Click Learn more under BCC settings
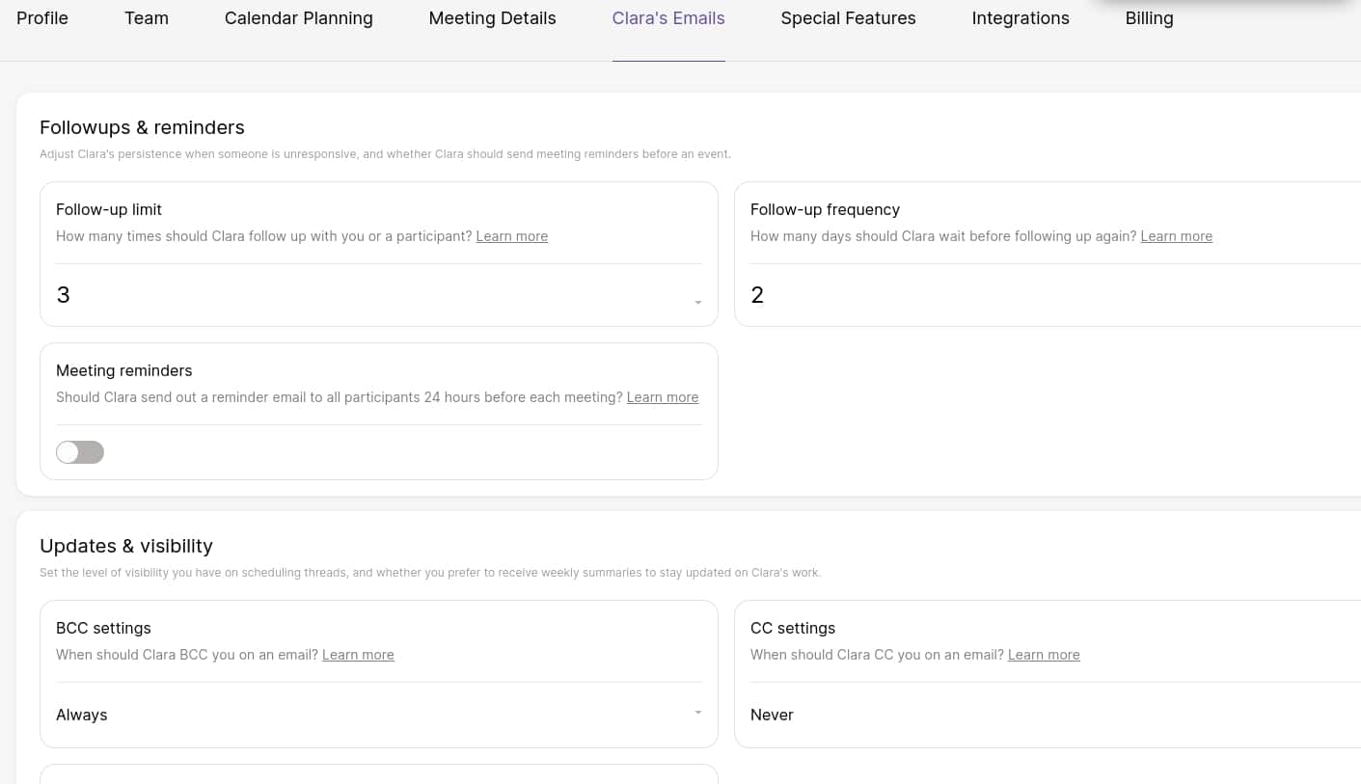Image resolution: width=1361 pixels, height=784 pixels. pos(358,655)
